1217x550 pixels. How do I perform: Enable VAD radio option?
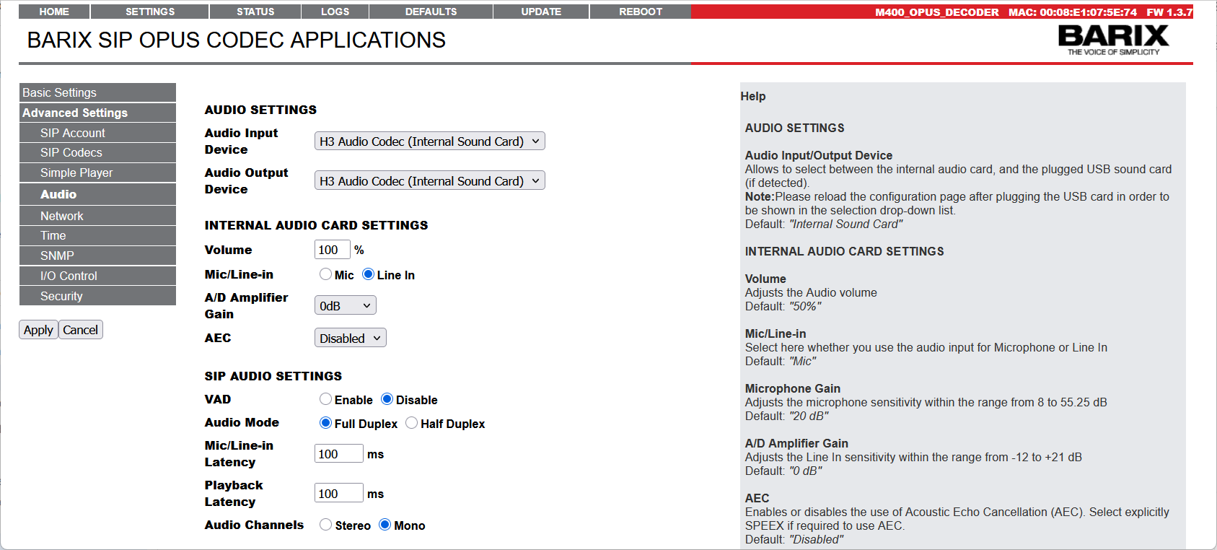326,399
